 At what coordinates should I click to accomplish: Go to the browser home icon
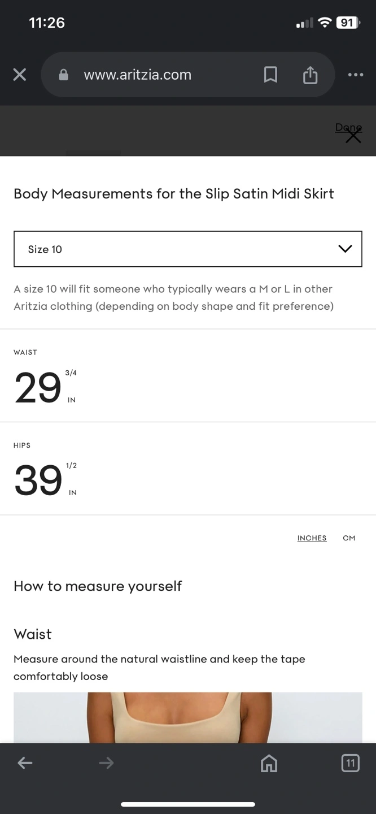click(x=269, y=764)
